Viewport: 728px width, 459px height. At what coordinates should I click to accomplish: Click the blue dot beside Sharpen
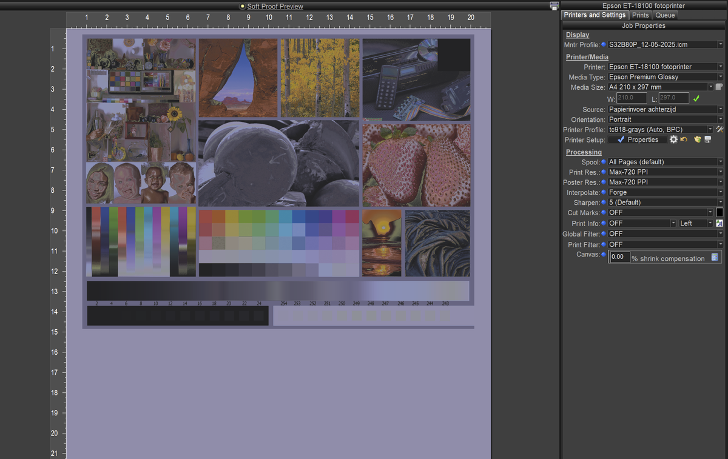(604, 203)
